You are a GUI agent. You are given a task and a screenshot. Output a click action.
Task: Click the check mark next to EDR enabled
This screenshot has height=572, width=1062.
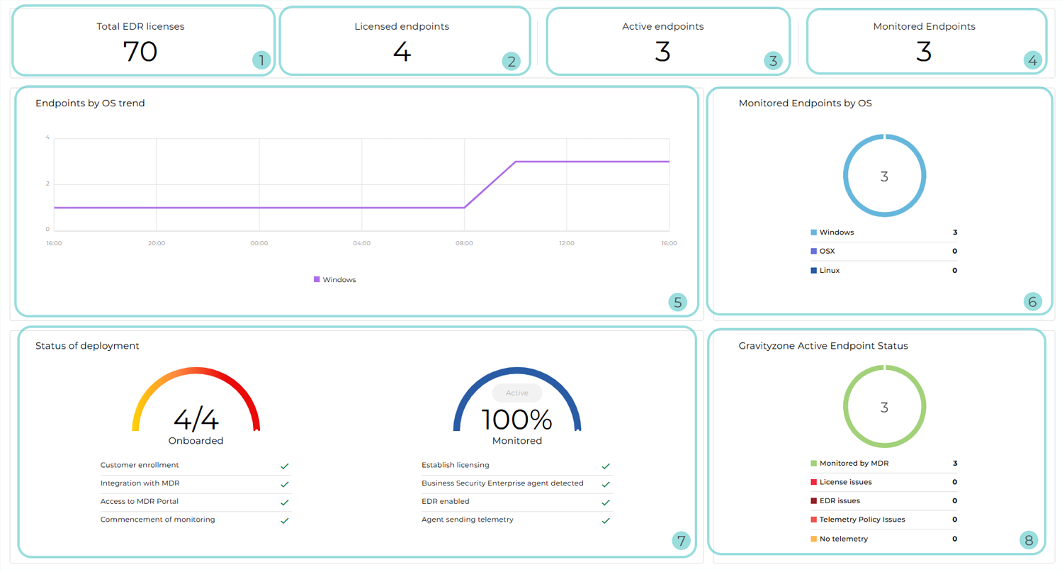605,502
